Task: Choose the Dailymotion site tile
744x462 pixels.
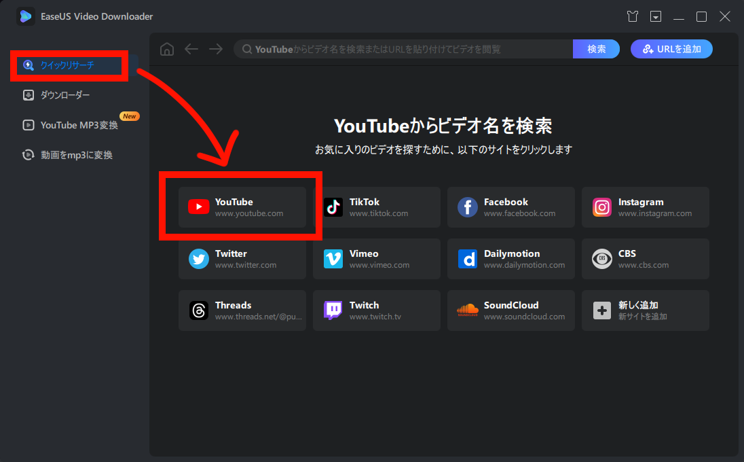Action: click(510, 259)
